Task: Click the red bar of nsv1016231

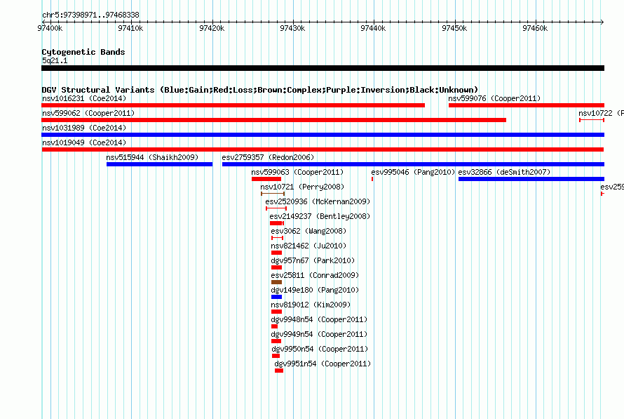Action: [233, 105]
